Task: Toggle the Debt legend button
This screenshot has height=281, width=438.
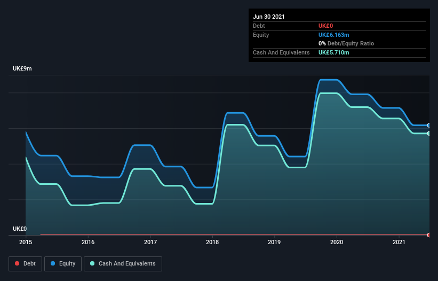Action: click(x=26, y=264)
